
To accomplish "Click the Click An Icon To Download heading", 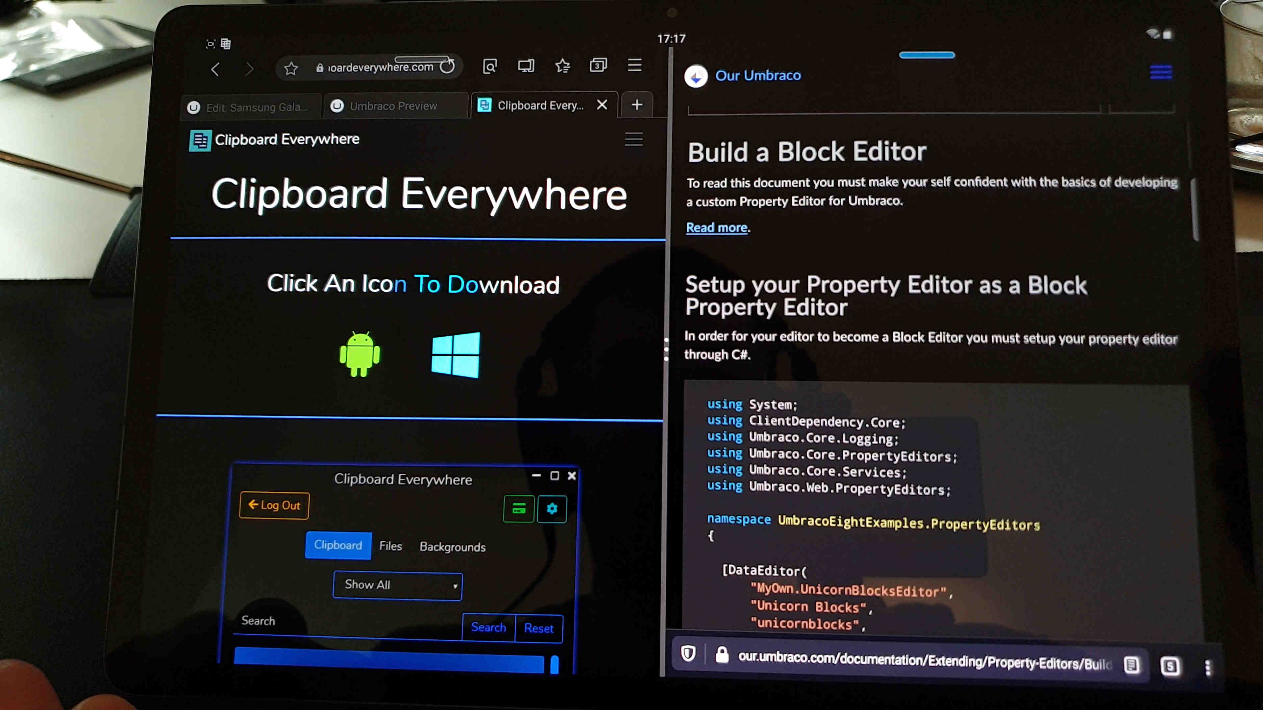I will tap(413, 284).
